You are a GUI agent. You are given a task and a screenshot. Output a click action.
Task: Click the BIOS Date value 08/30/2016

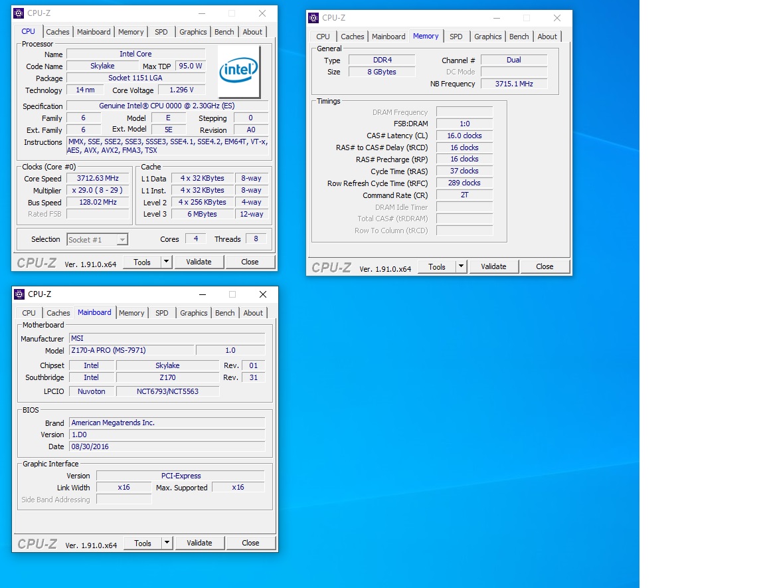[167, 446]
